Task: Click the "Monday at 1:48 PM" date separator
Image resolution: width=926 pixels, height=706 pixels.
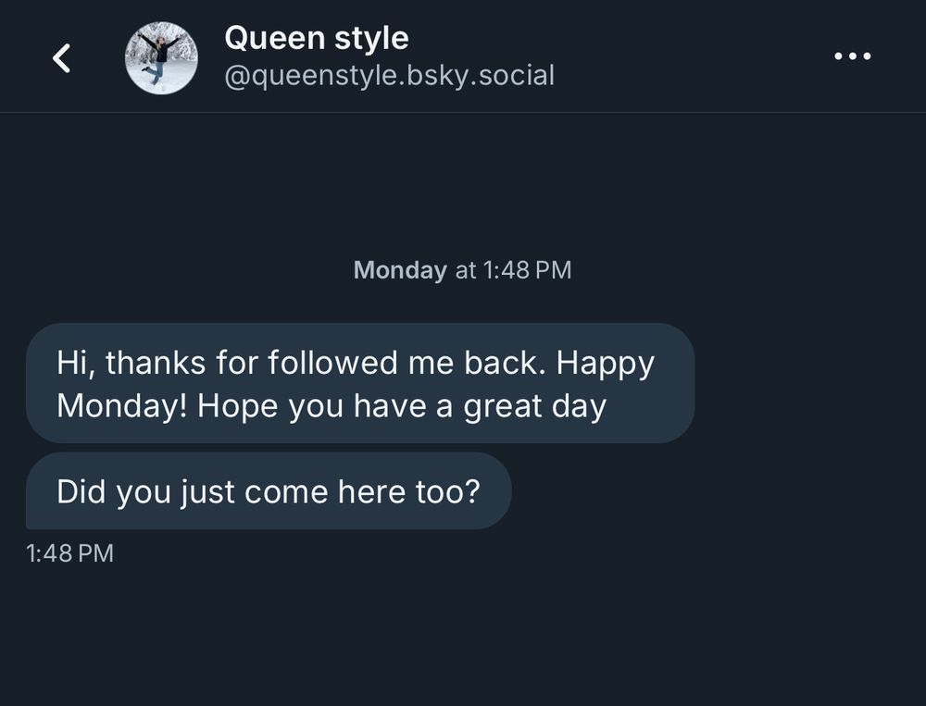Action: (462, 270)
